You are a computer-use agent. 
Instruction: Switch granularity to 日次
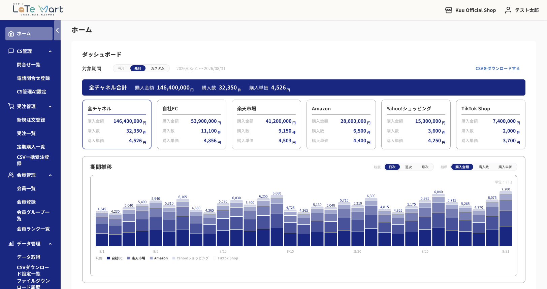(x=392, y=167)
